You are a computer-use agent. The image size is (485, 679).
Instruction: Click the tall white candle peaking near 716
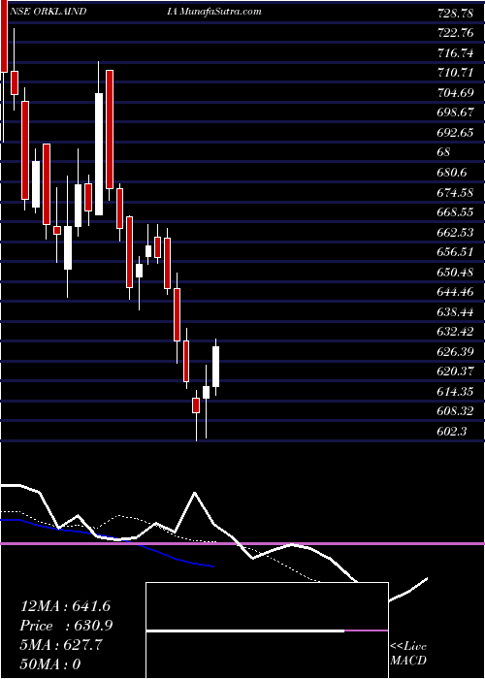[x=99, y=153]
